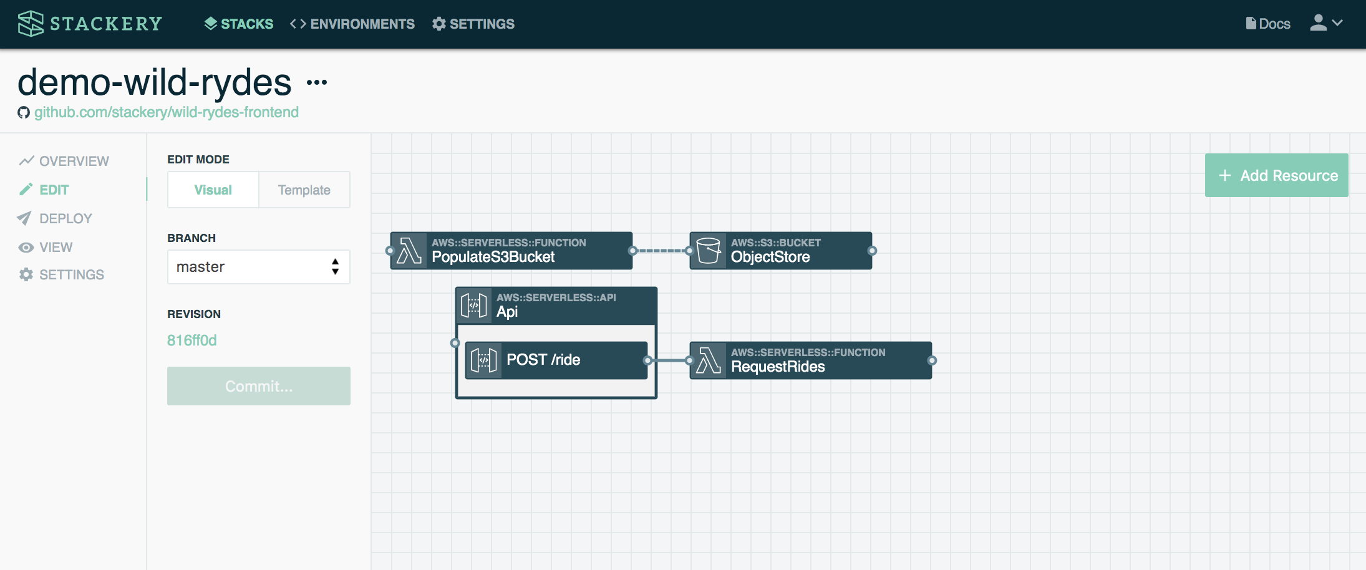The height and width of the screenshot is (570, 1366).
Task: Click the Deploy paper plane icon
Action: [24, 218]
